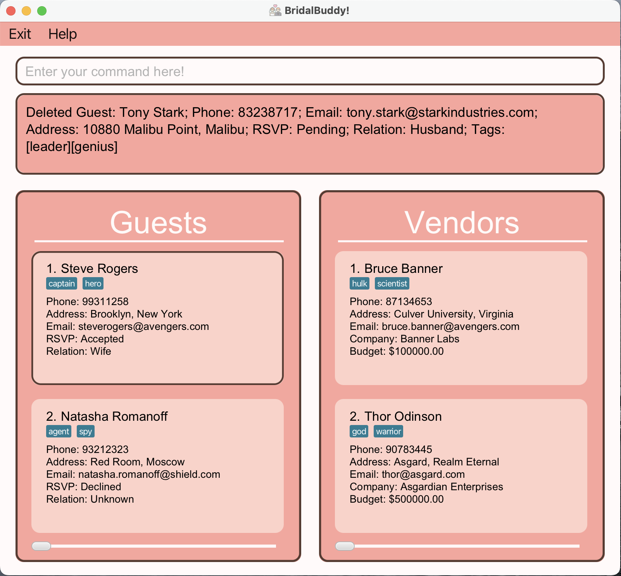Click 'Phone: 93212323' text
621x576 pixels.
(x=87, y=449)
